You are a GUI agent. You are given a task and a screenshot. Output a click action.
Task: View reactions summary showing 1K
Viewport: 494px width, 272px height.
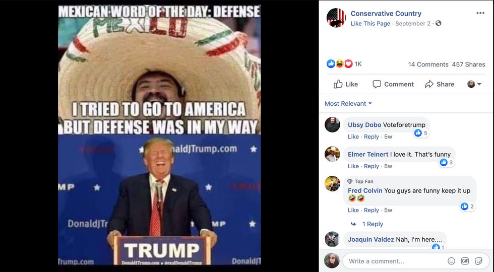point(344,64)
